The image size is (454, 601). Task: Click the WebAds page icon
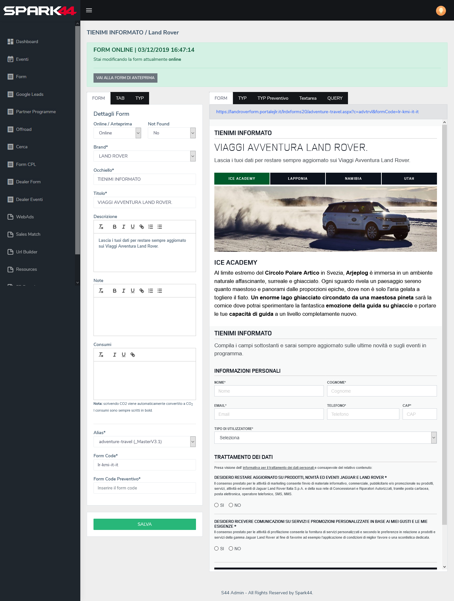[x=11, y=217]
